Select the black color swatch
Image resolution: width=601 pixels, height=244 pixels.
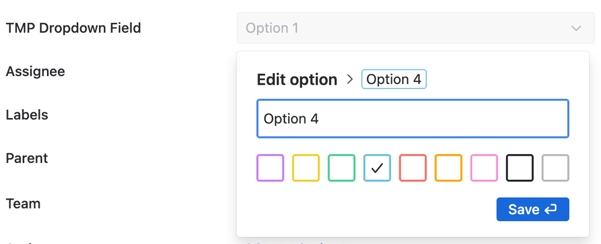tap(520, 168)
